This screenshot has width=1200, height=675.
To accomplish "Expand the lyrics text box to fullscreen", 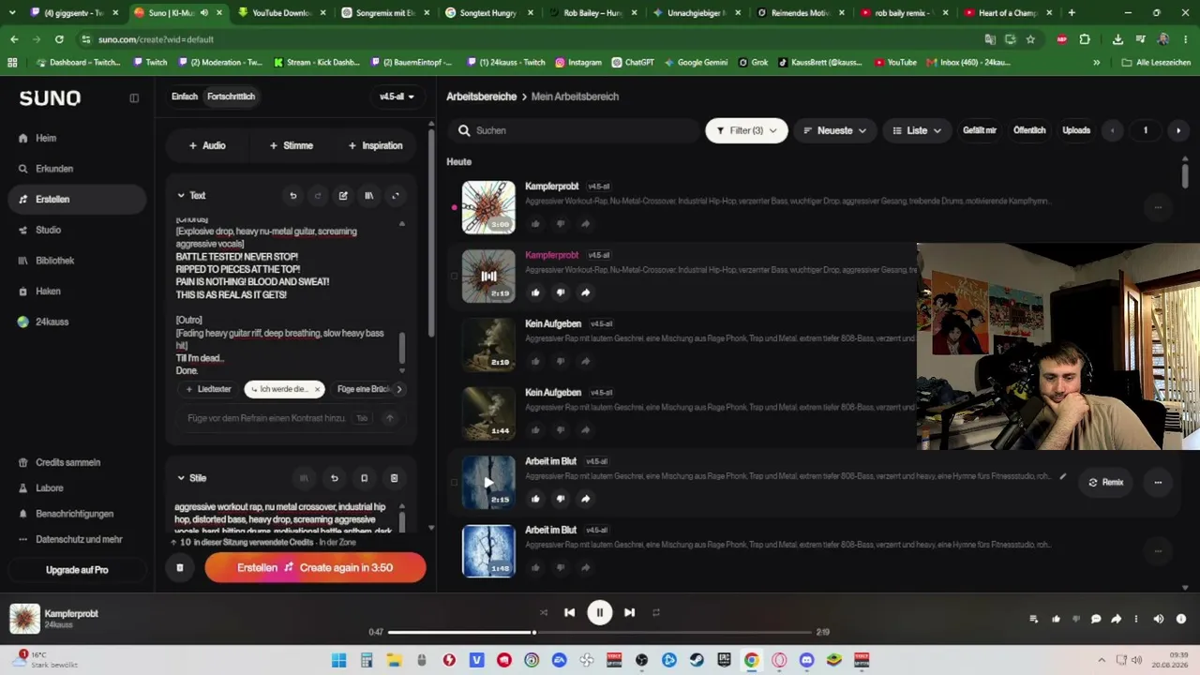I will click(x=395, y=196).
